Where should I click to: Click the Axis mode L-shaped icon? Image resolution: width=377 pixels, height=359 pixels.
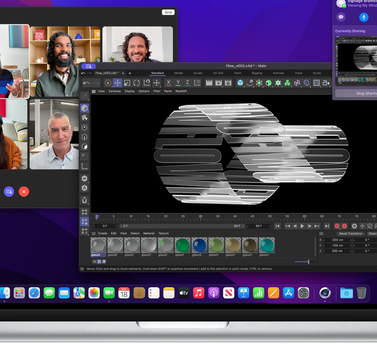[x=84, y=166]
